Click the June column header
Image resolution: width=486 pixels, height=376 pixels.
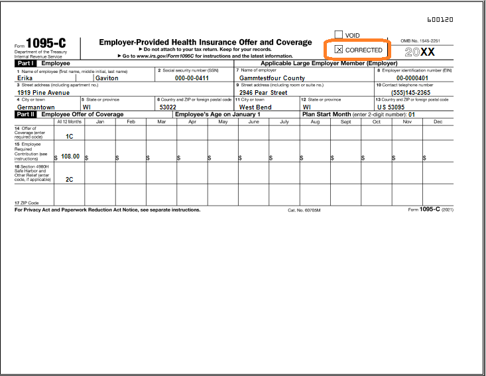[253, 122]
